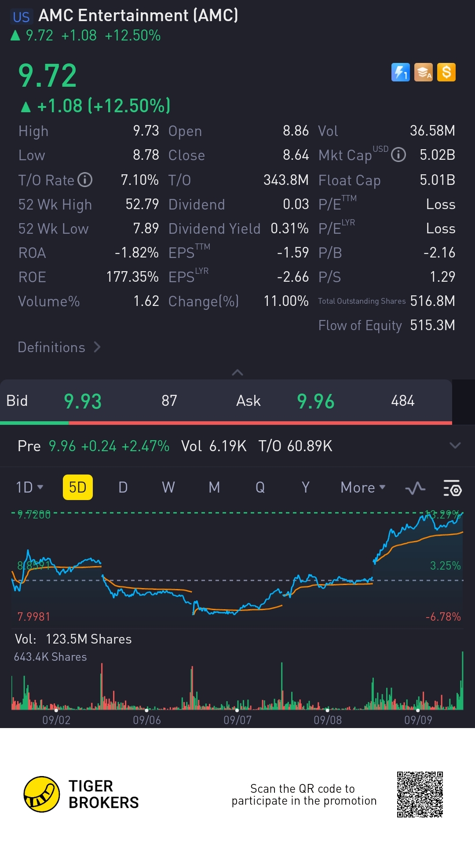Collapse the stock details panel

pos(237,373)
